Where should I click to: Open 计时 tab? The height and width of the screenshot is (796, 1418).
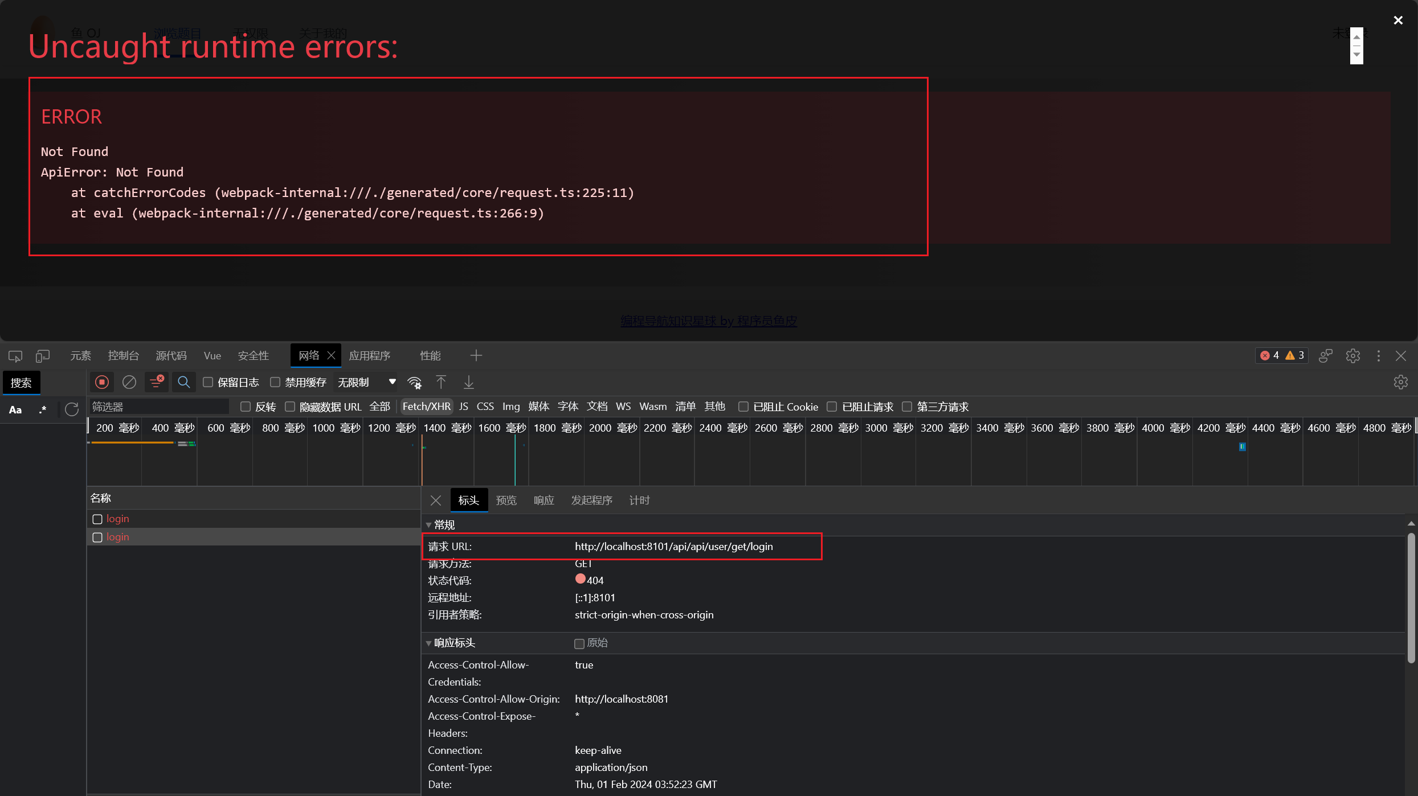(639, 500)
